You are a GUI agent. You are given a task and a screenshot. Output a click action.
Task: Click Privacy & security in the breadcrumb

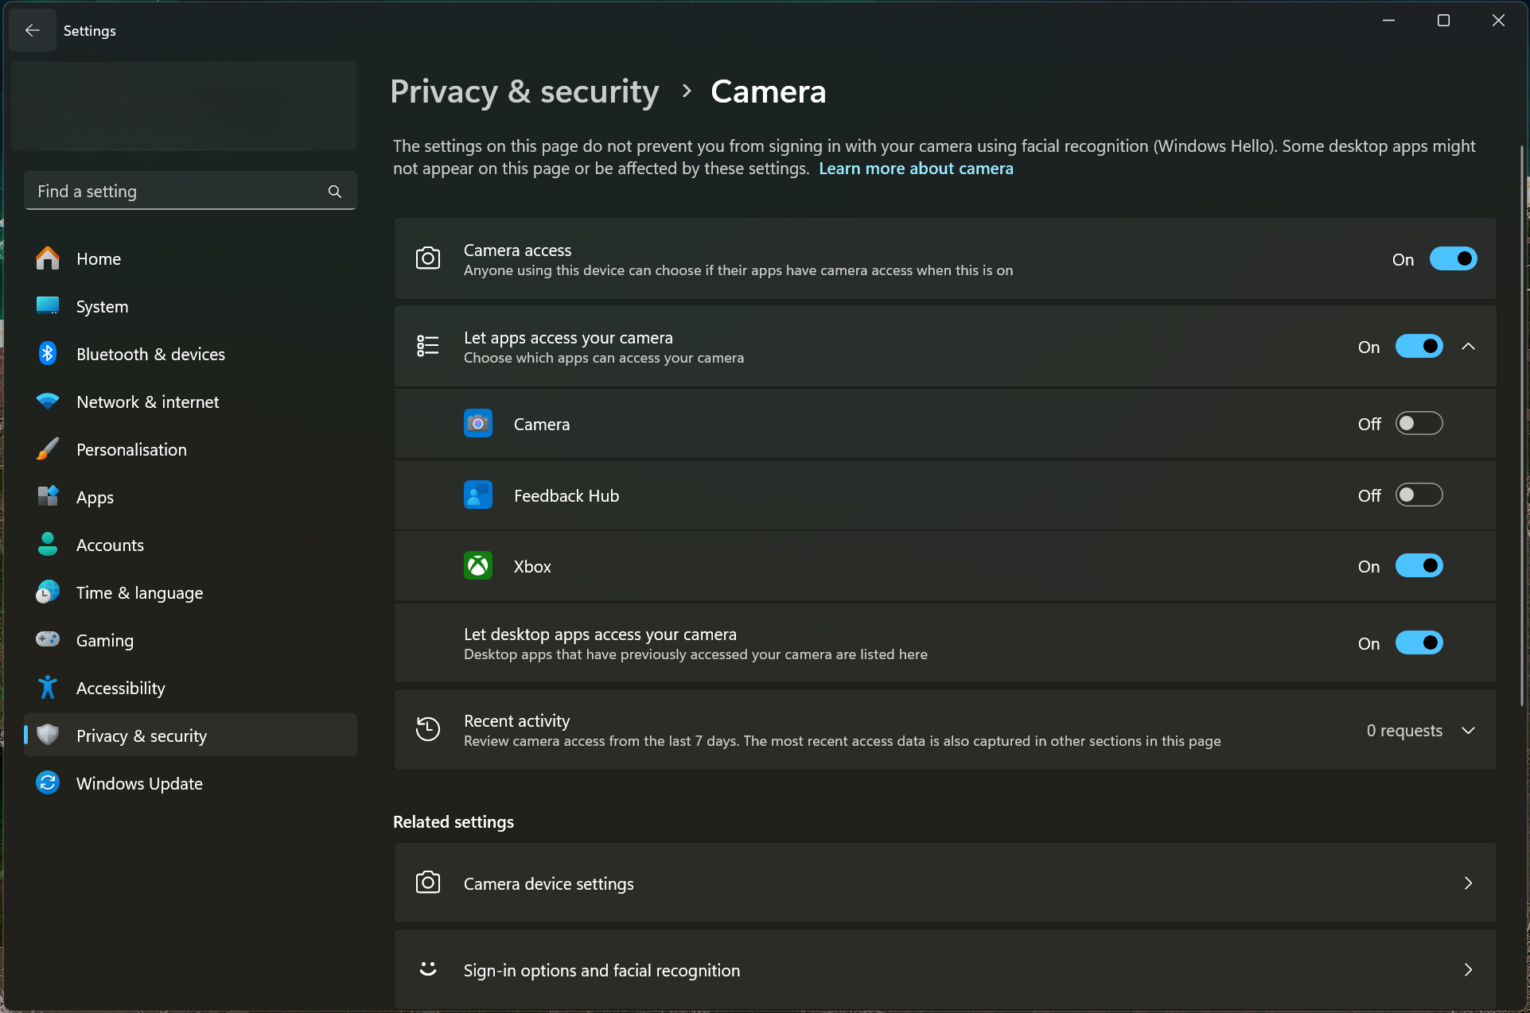click(524, 91)
